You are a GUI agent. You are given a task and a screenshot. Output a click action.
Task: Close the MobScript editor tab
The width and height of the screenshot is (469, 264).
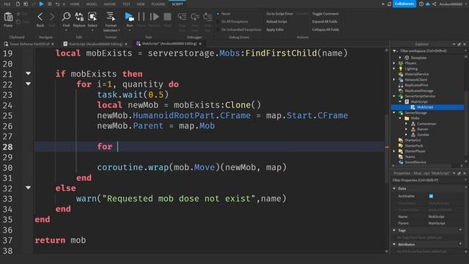coord(200,44)
